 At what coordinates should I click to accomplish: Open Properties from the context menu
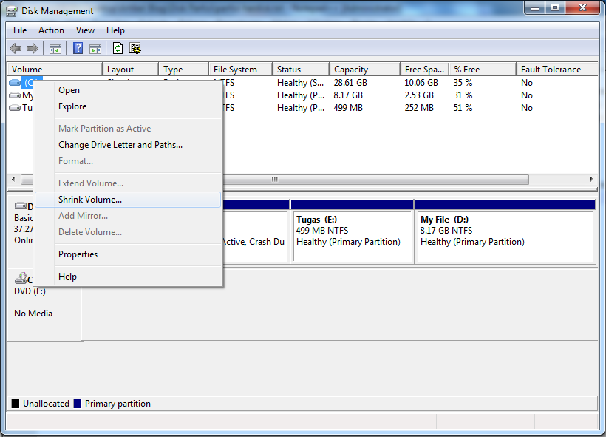pyautogui.click(x=78, y=254)
